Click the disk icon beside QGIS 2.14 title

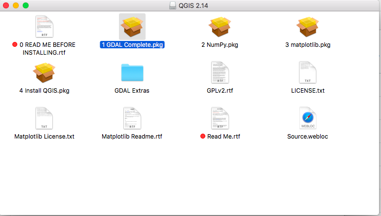[173, 5]
